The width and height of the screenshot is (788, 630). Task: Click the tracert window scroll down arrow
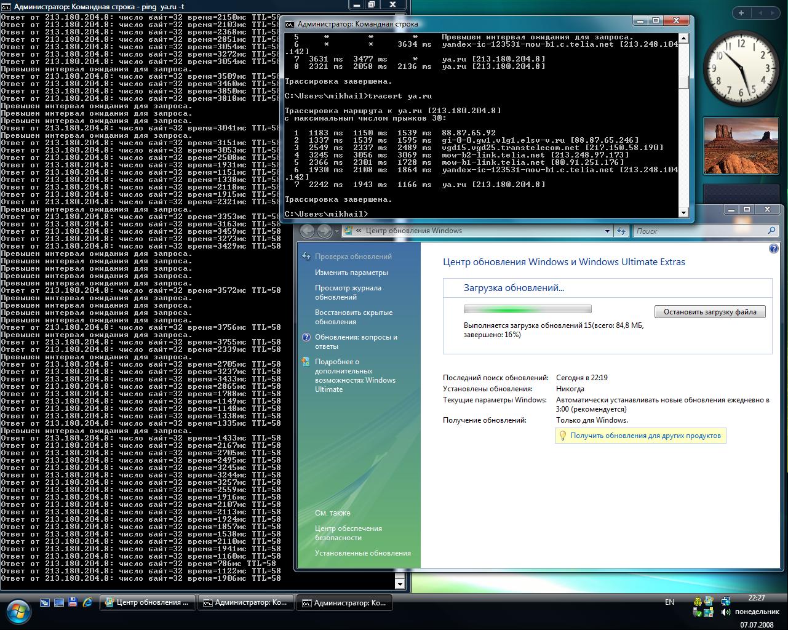click(683, 213)
